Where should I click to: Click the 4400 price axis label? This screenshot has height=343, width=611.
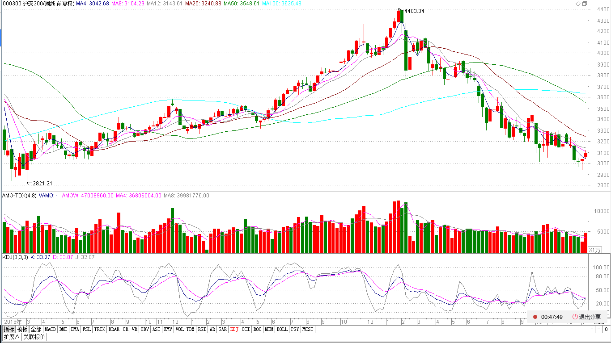click(603, 10)
